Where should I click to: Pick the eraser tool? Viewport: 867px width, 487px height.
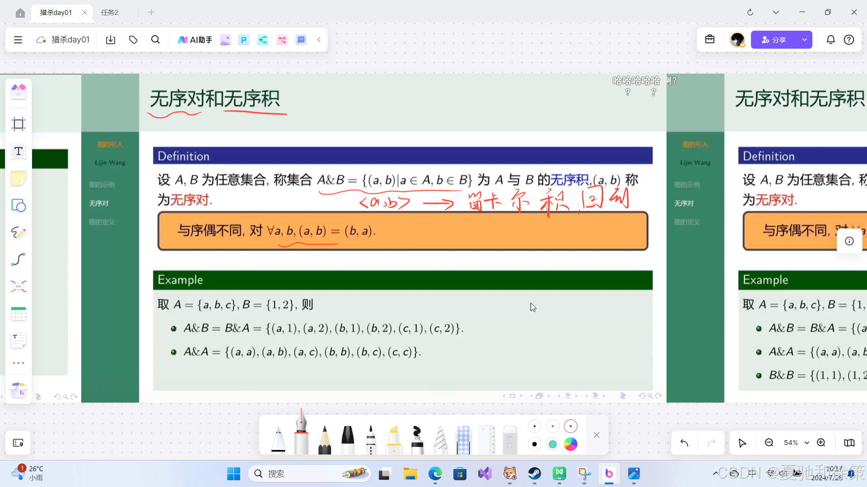(509, 439)
